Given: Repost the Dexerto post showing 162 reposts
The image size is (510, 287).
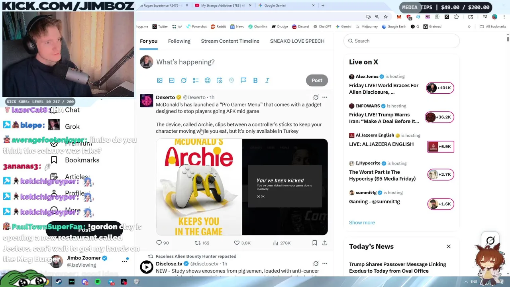Looking at the screenshot, I should point(202,243).
